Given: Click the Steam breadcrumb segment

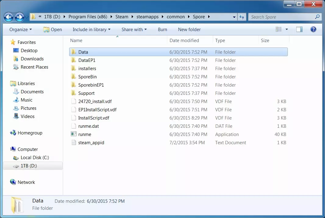Looking at the screenshot, I should pyautogui.click(x=122, y=17).
